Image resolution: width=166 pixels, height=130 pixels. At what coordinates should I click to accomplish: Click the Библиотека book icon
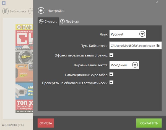(x=6, y=11)
